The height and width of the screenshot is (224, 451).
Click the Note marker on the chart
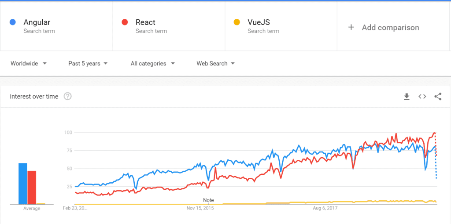point(208,200)
